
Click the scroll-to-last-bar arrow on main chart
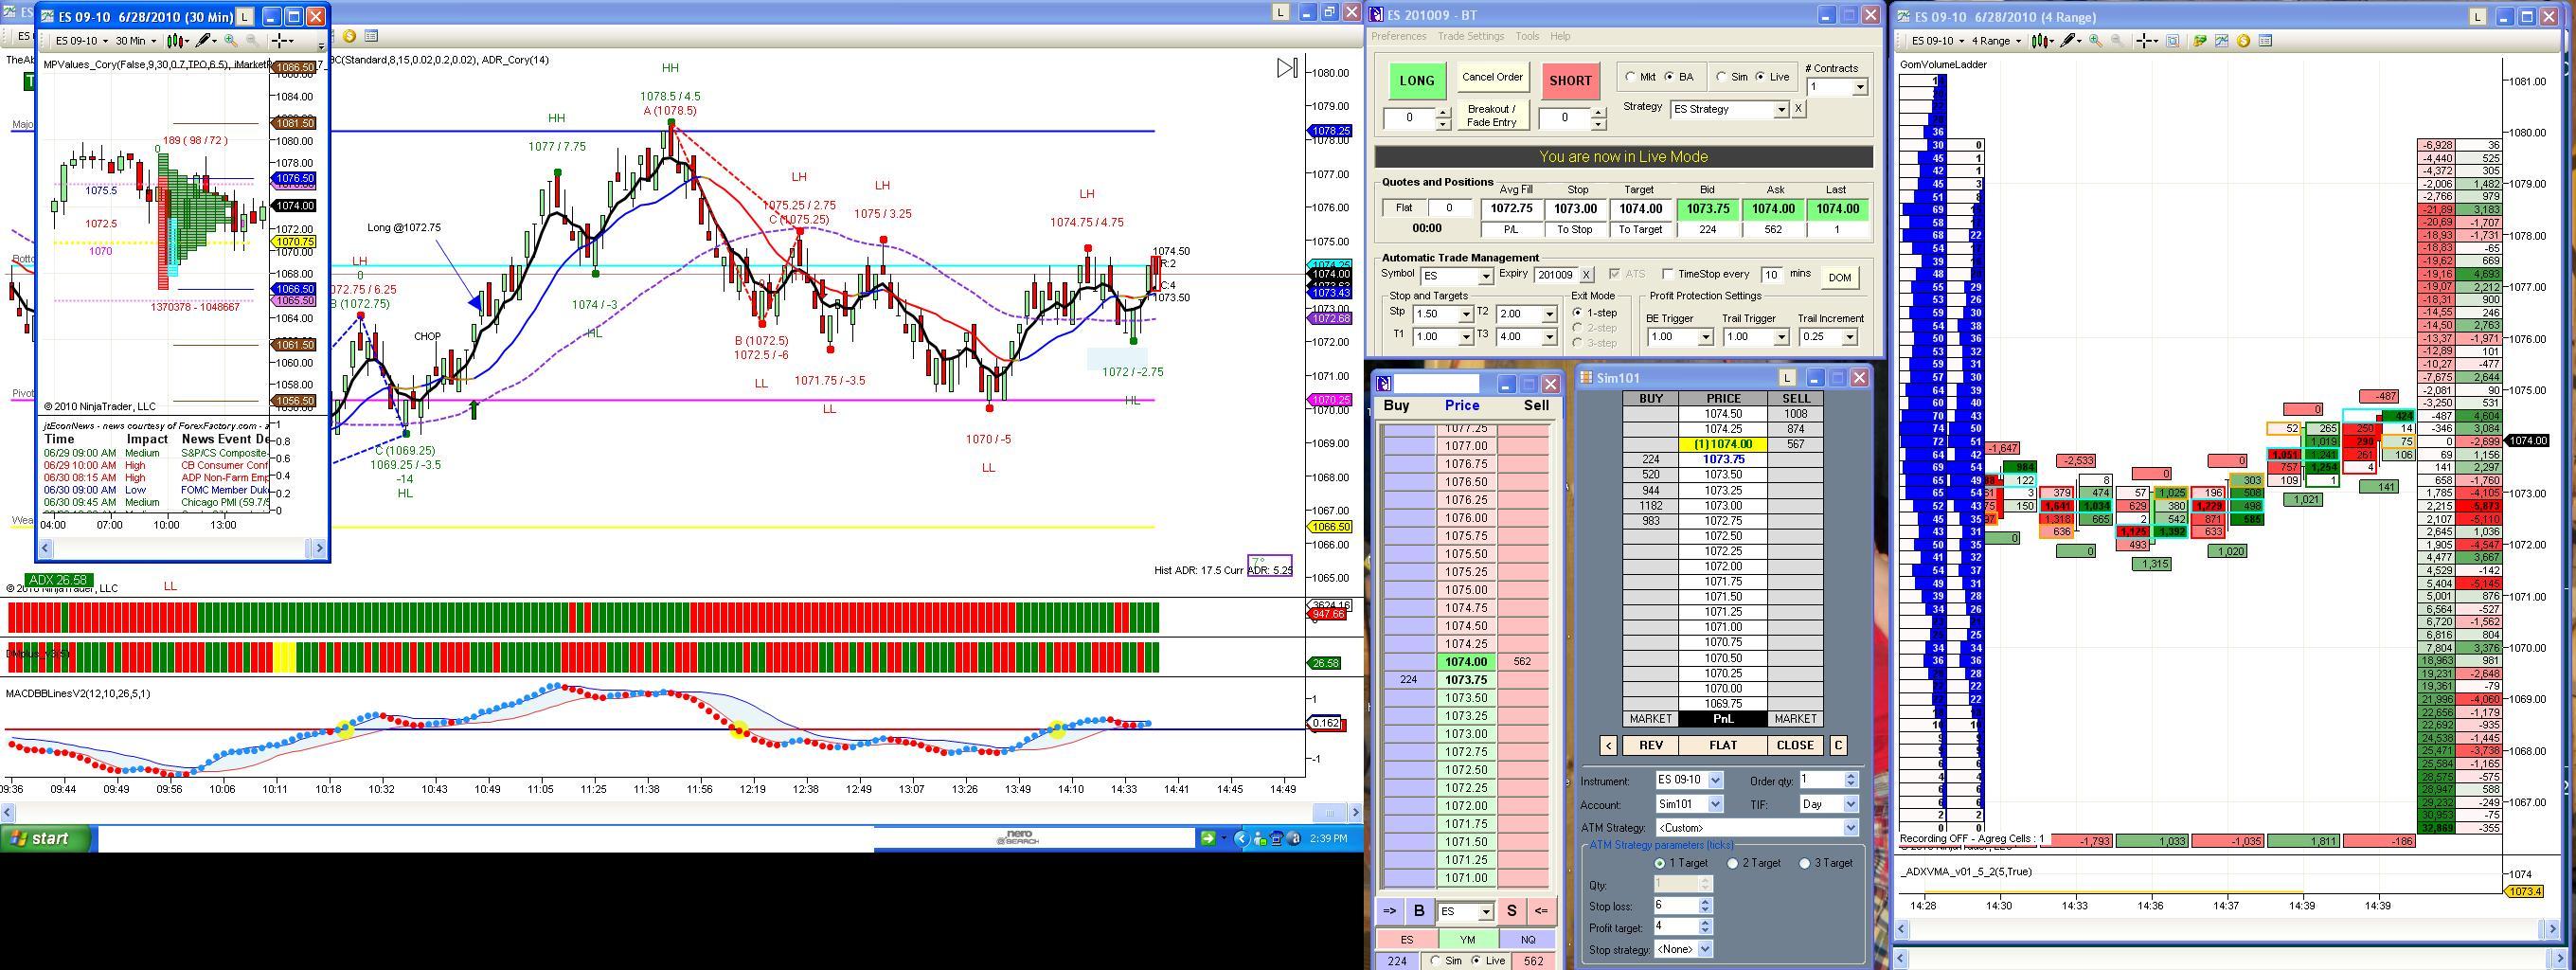[x=1287, y=68]
